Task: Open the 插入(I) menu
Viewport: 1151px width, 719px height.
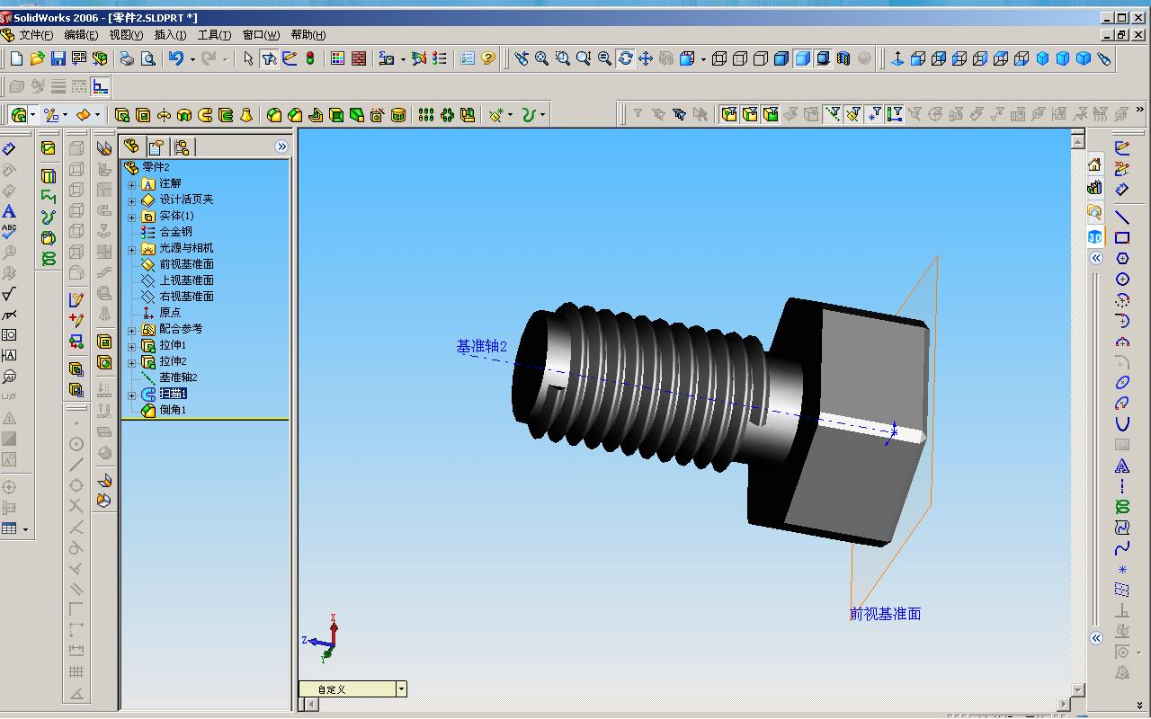Action: (x=170, y=35)
